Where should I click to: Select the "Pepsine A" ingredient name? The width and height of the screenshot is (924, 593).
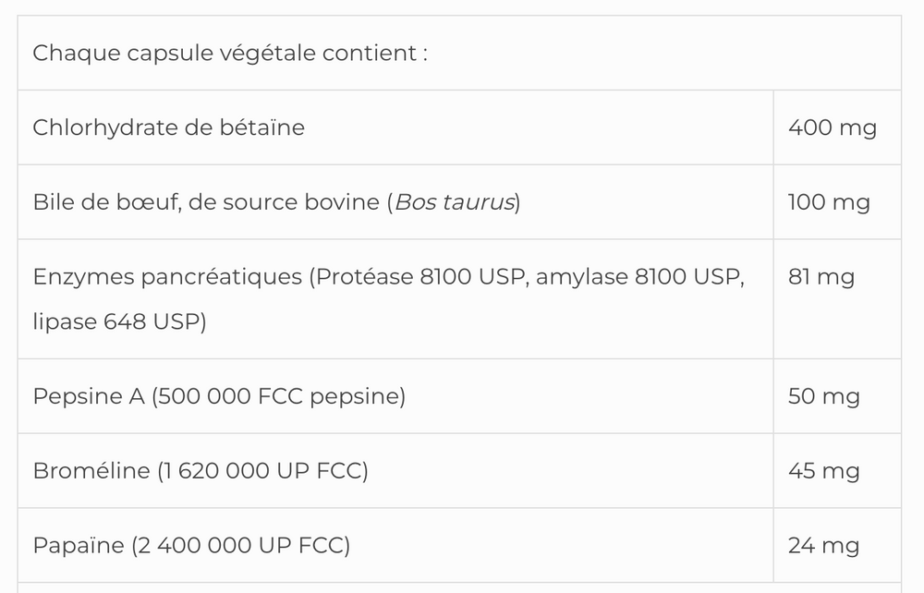(89, 396)
